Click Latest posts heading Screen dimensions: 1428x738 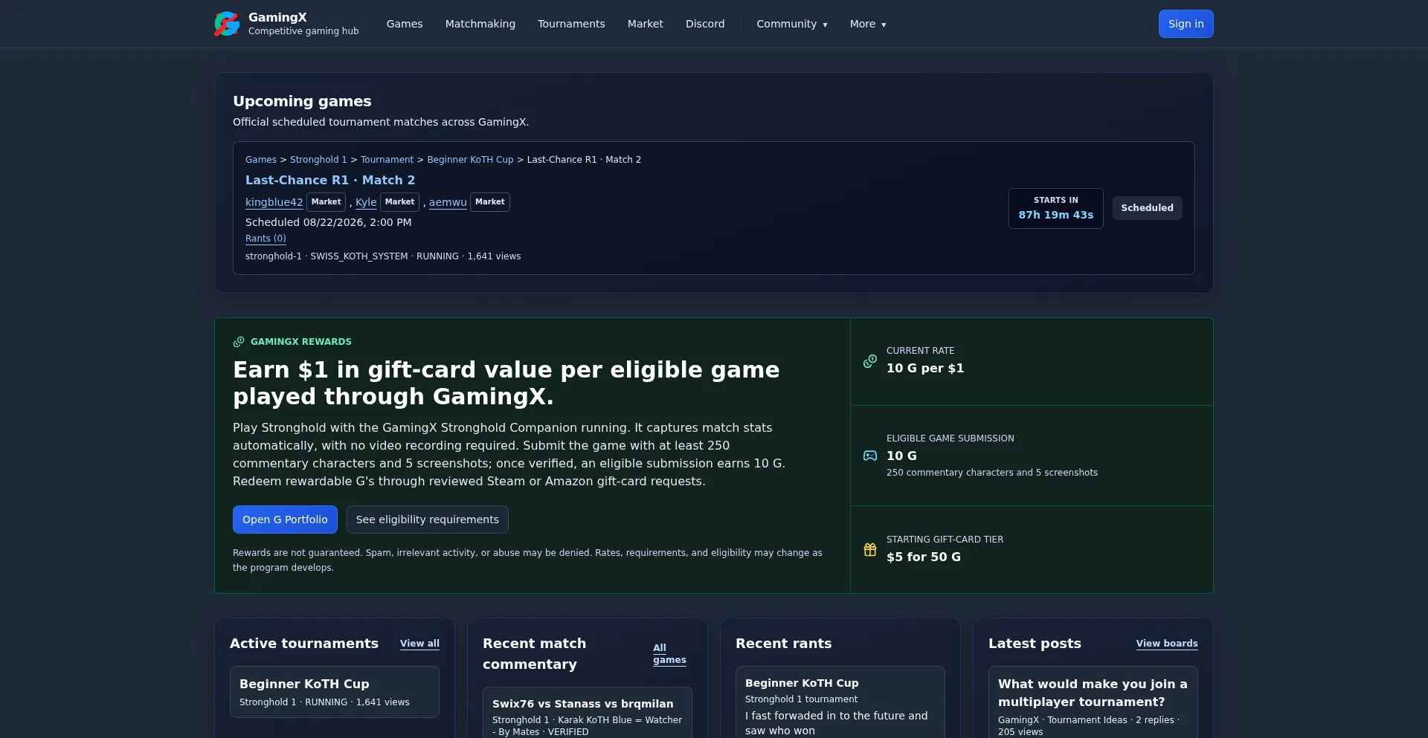pyautogui.click(x=1035, y=644)
